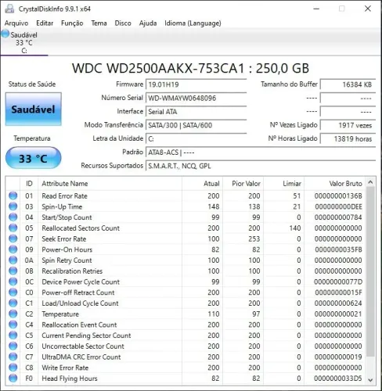The image size is (382, 391).
Task: Select raw value 0000000035FB
Action: click(x=338, y=249)
